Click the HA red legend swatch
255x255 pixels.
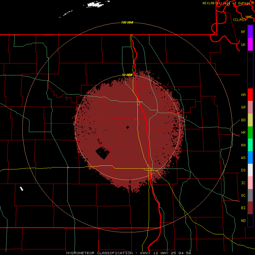click(250, 95)
